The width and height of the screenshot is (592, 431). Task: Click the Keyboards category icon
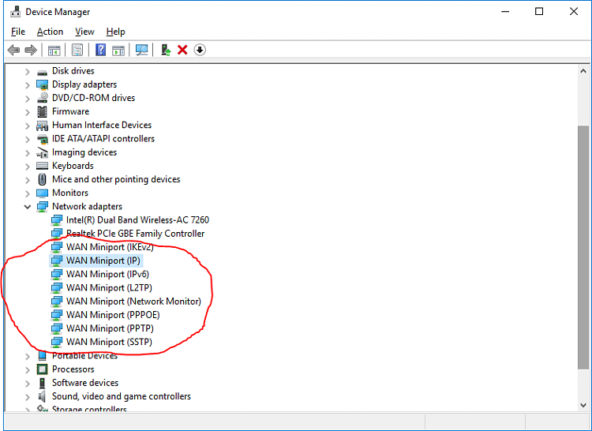pos(43,166)
